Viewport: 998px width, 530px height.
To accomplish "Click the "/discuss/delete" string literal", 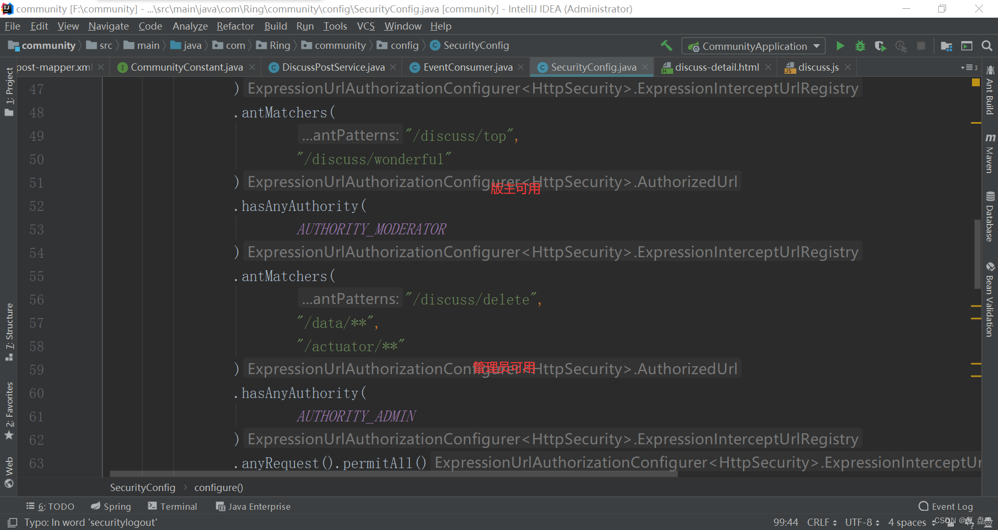I will pos(471,299).
